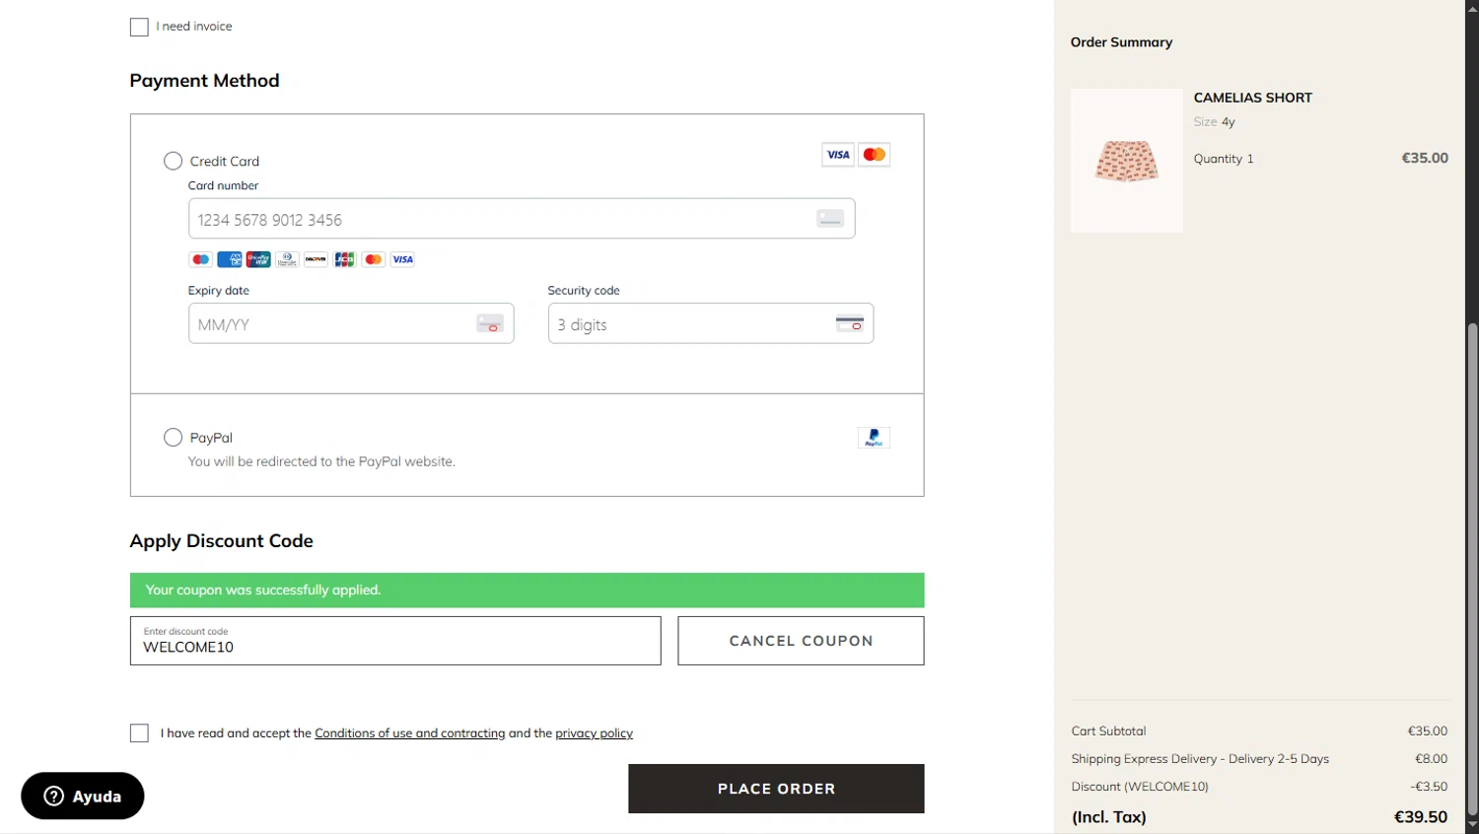The width and height of the screenshot is (1479, 834).
Task: Open the Ayuda help widget
Action: click(x=83, y=796)
